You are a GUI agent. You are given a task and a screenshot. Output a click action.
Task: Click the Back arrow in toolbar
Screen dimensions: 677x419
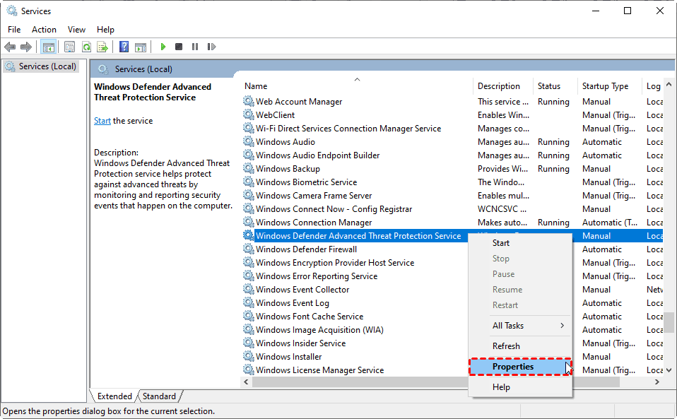10,47
